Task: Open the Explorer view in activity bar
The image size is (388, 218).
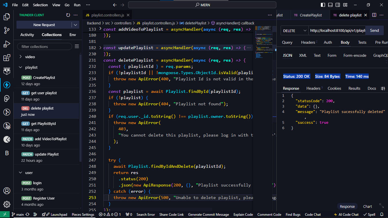Action: click(x=7, y=17)
